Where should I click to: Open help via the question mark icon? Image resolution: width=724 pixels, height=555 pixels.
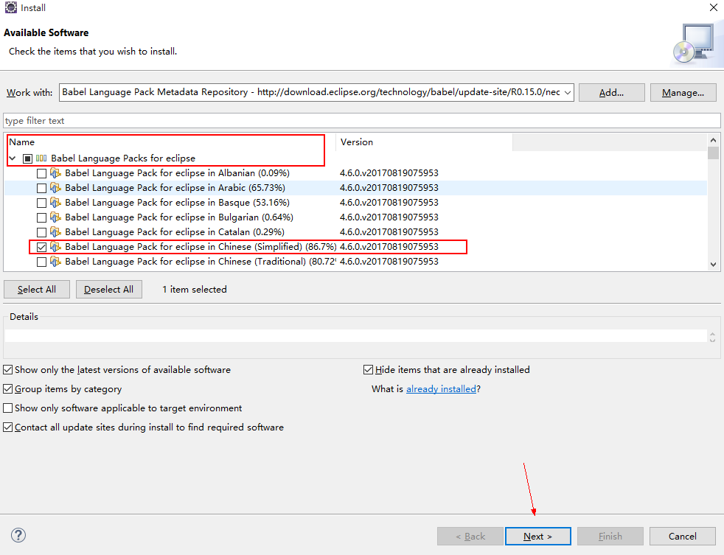(18, 535)
